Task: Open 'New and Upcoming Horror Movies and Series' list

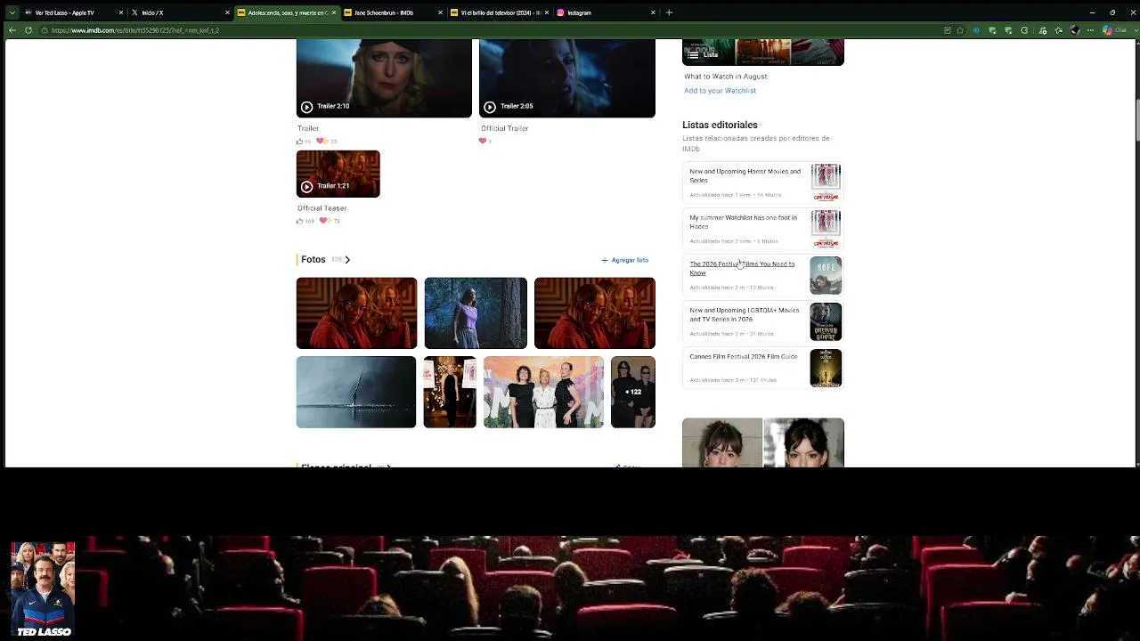Action: pyautogui.click(x=763, y=183)
